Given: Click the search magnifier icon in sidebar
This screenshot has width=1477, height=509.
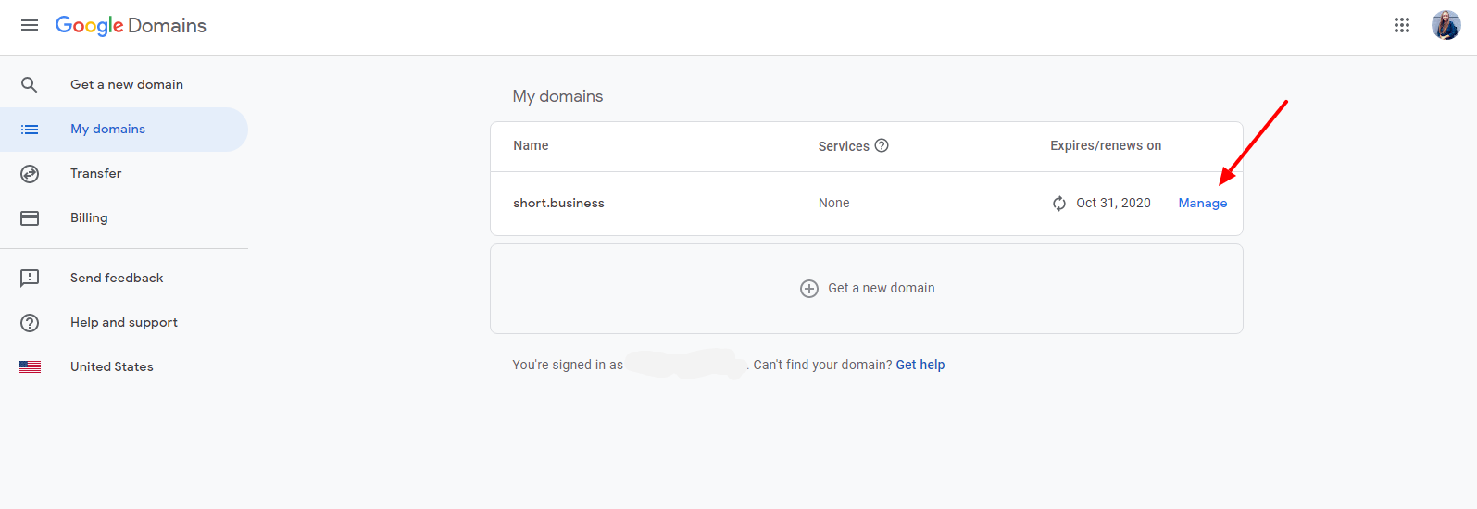Looking at the screenshot, I should (x=30, y=84).
